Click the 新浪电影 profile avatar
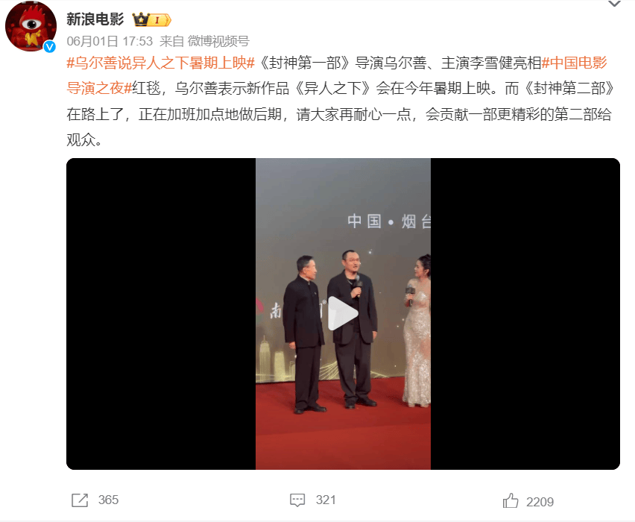 [31, 26]
